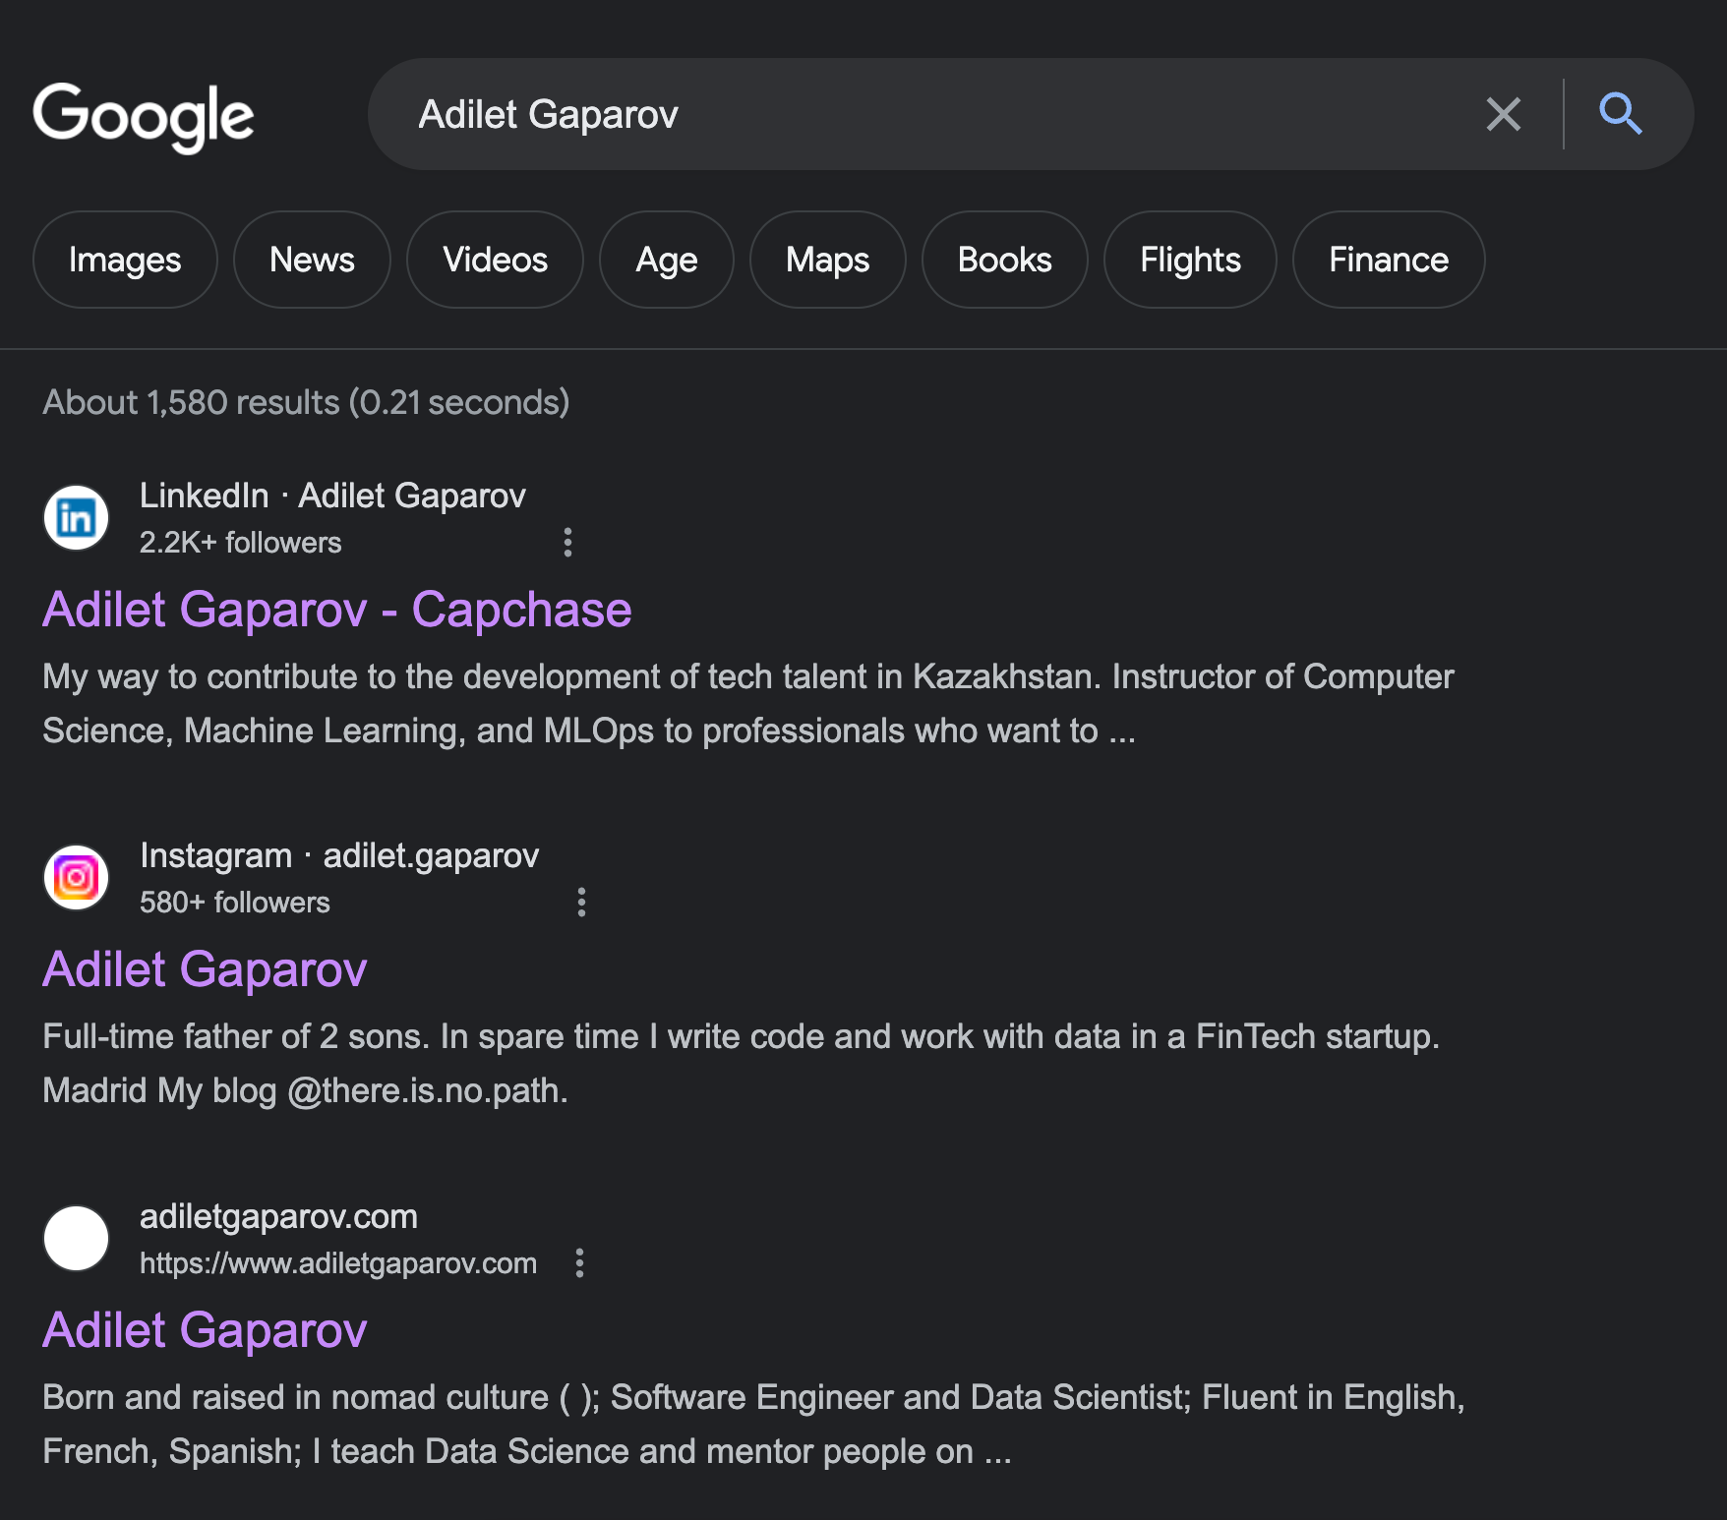Open the Adilet Gaparov - Capchase link
Screen dimensions: 1727x1520
click(x=336, y=610)
